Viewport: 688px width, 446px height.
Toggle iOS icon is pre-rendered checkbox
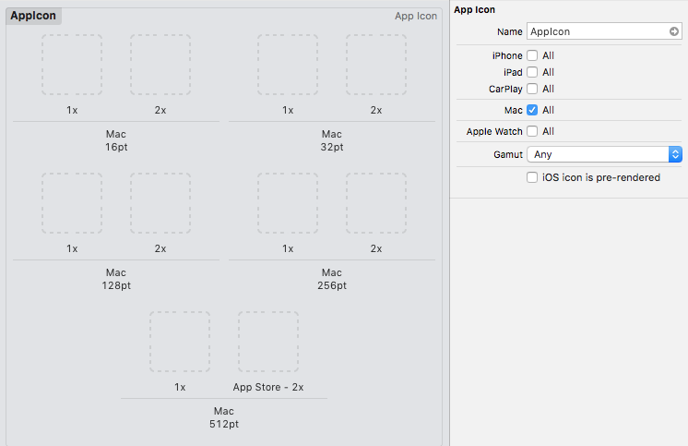click(532, 177)
